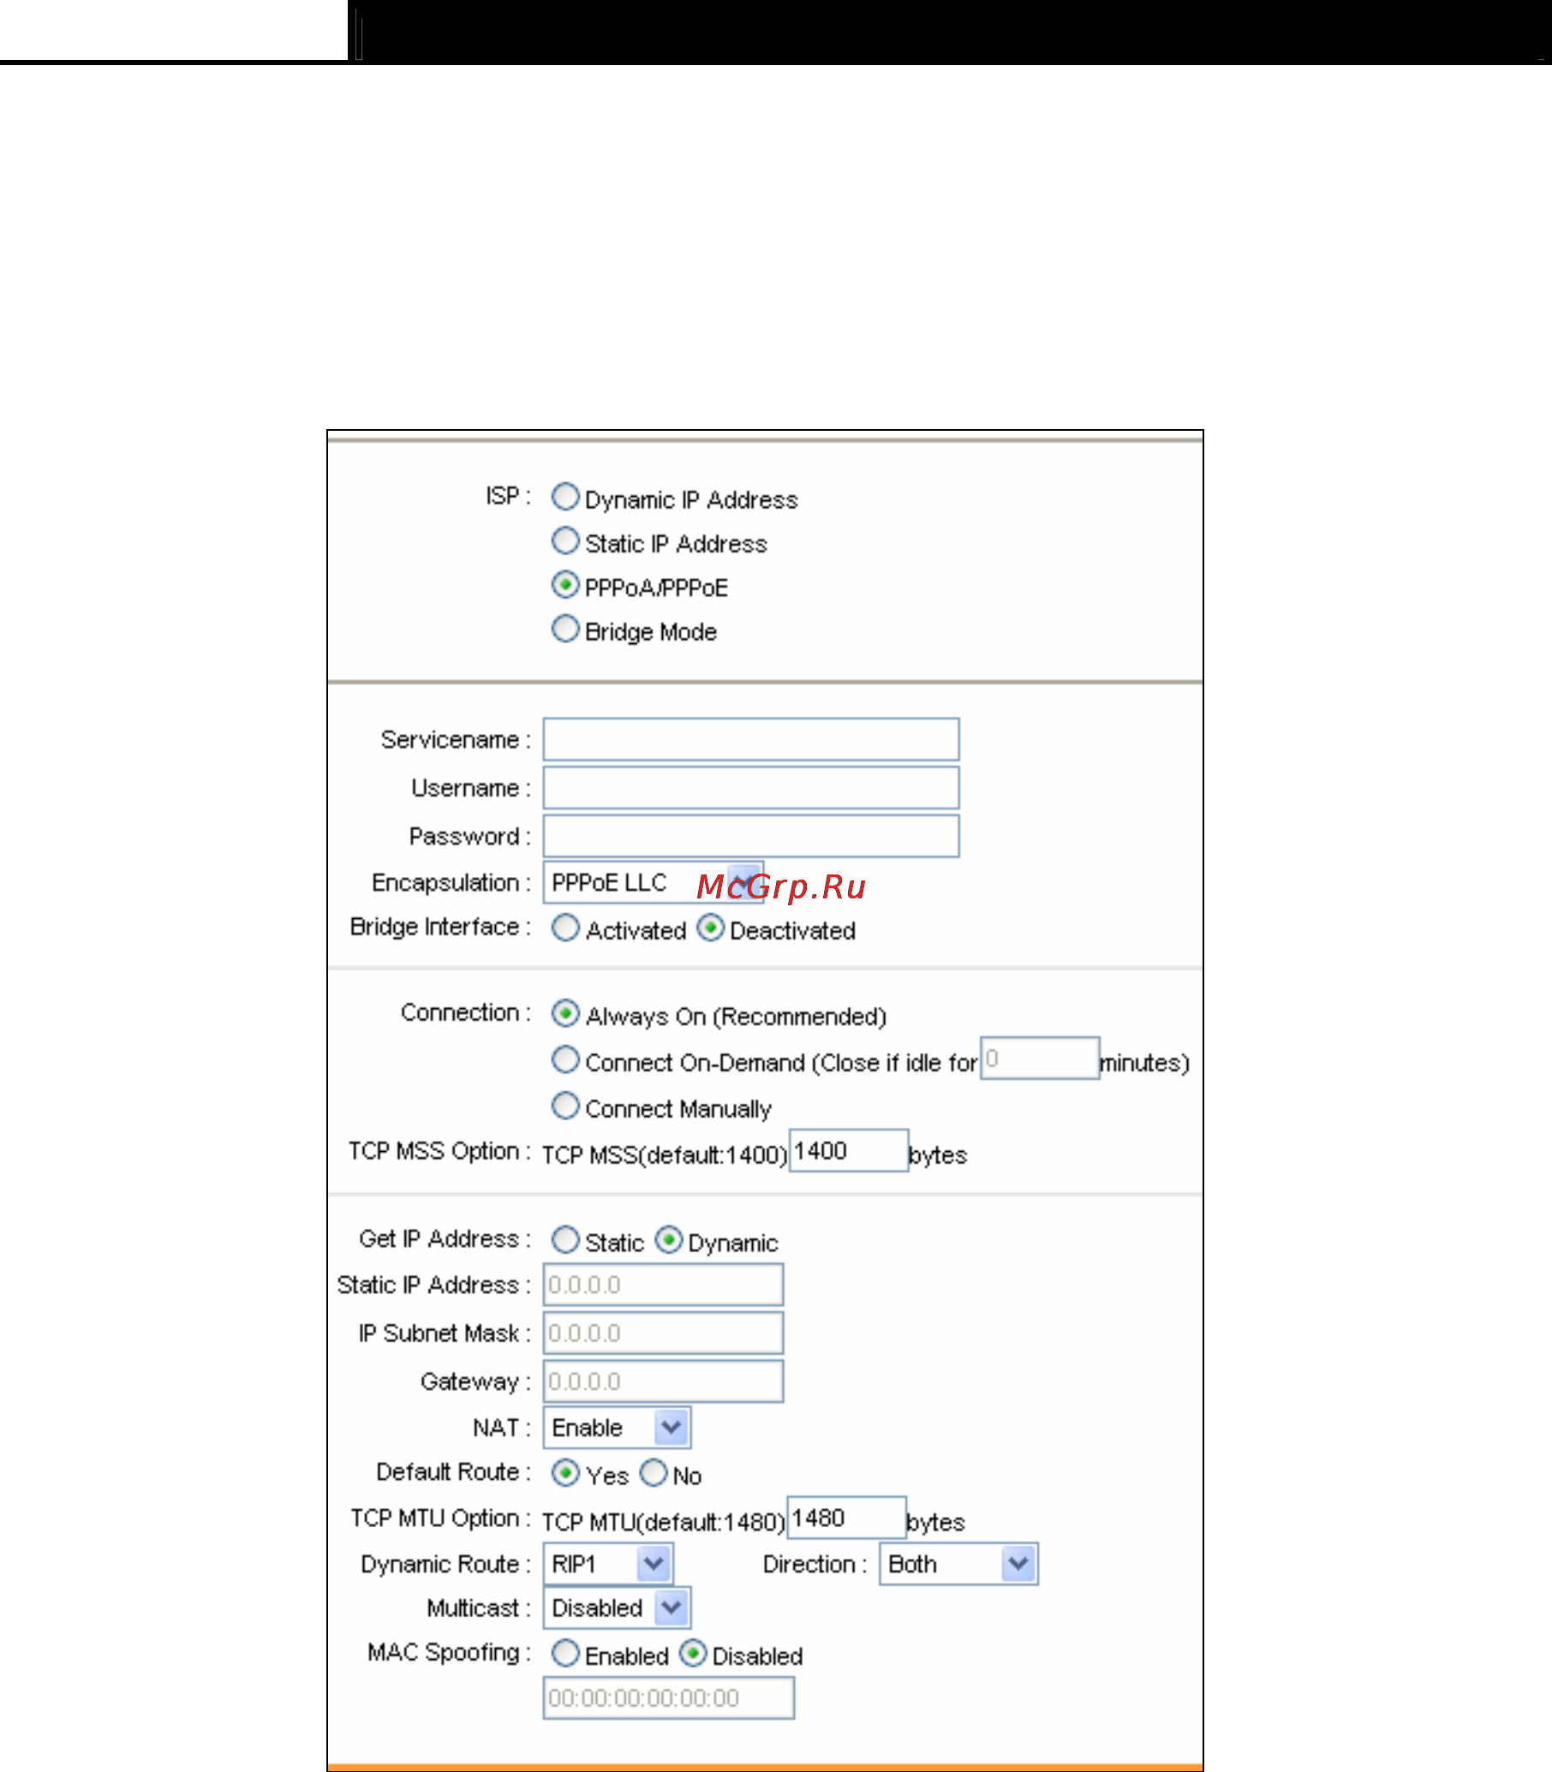
Task: Disable MAC Spoofing
Action: [x=693, y=1652]
